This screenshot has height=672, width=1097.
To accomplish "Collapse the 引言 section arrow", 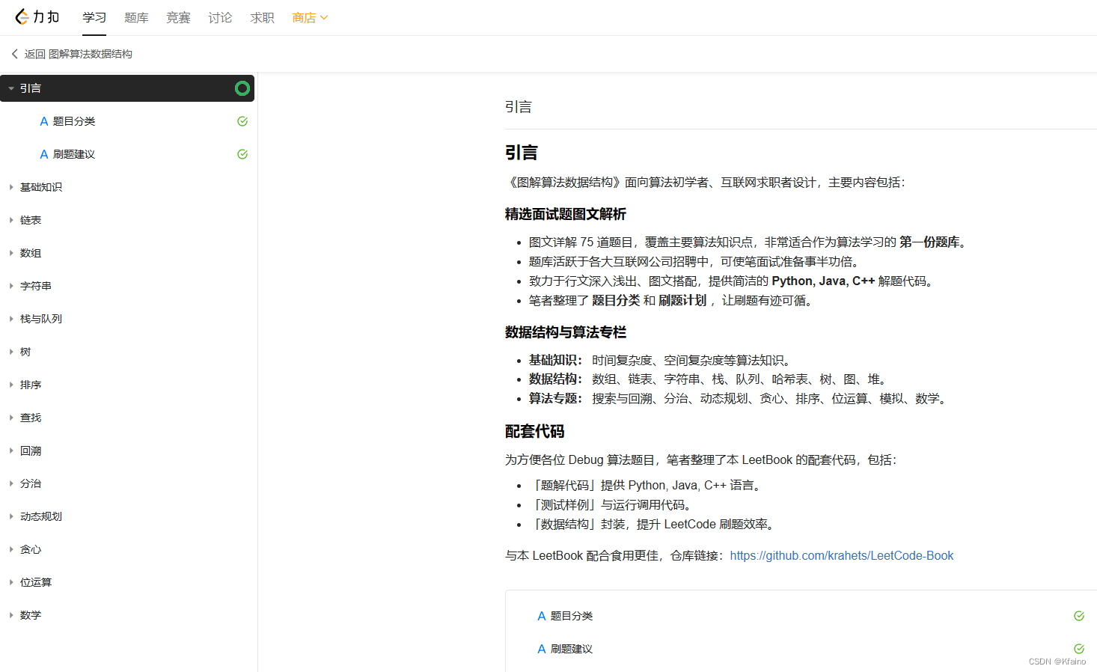I will click(11, 88).
